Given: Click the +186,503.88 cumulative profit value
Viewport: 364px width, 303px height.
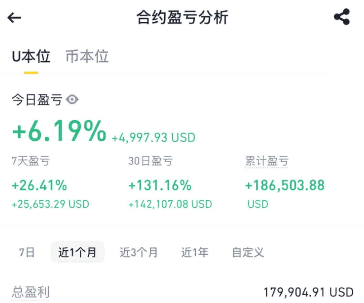Looking at the screenshot, I should [285, 185].
